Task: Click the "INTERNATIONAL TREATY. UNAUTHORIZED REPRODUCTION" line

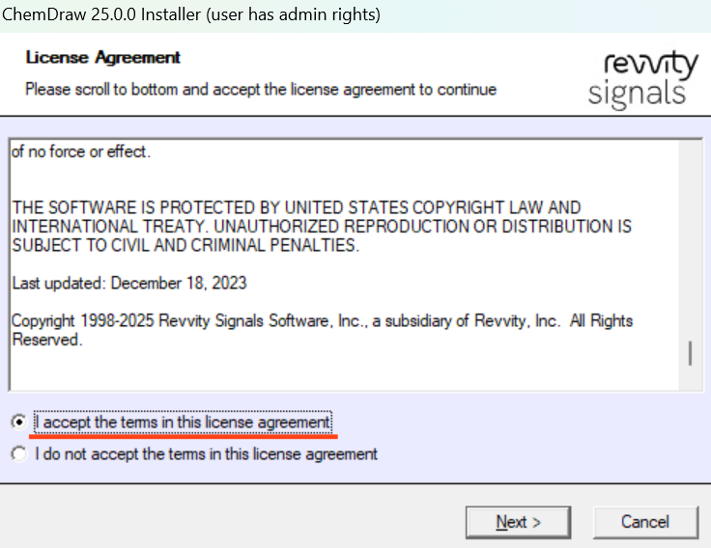Action: [322, 226]
